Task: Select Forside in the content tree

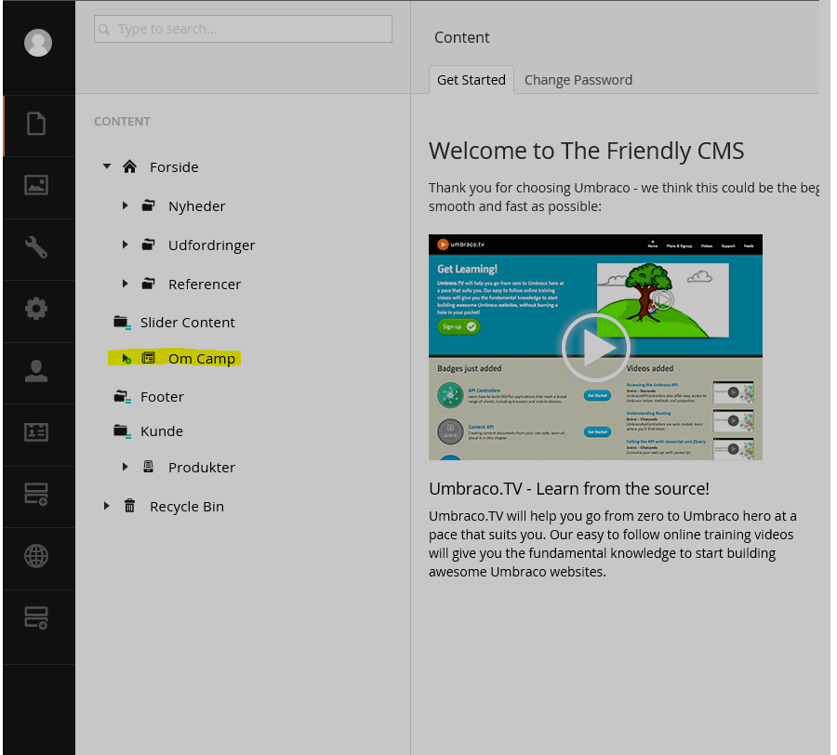Action: click(x=174, y=167)
